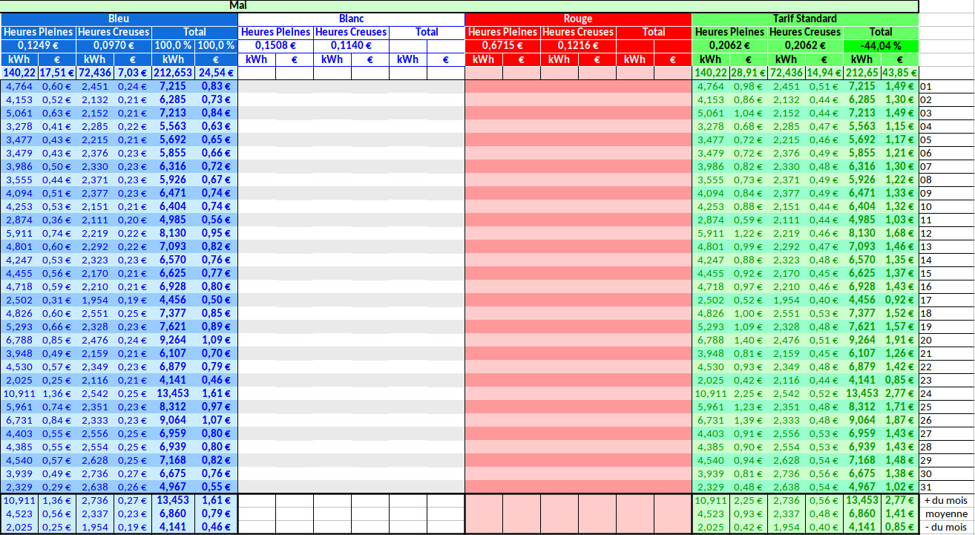Select the 0,1216 € Rouge price cell

click(x=578, y=45)
